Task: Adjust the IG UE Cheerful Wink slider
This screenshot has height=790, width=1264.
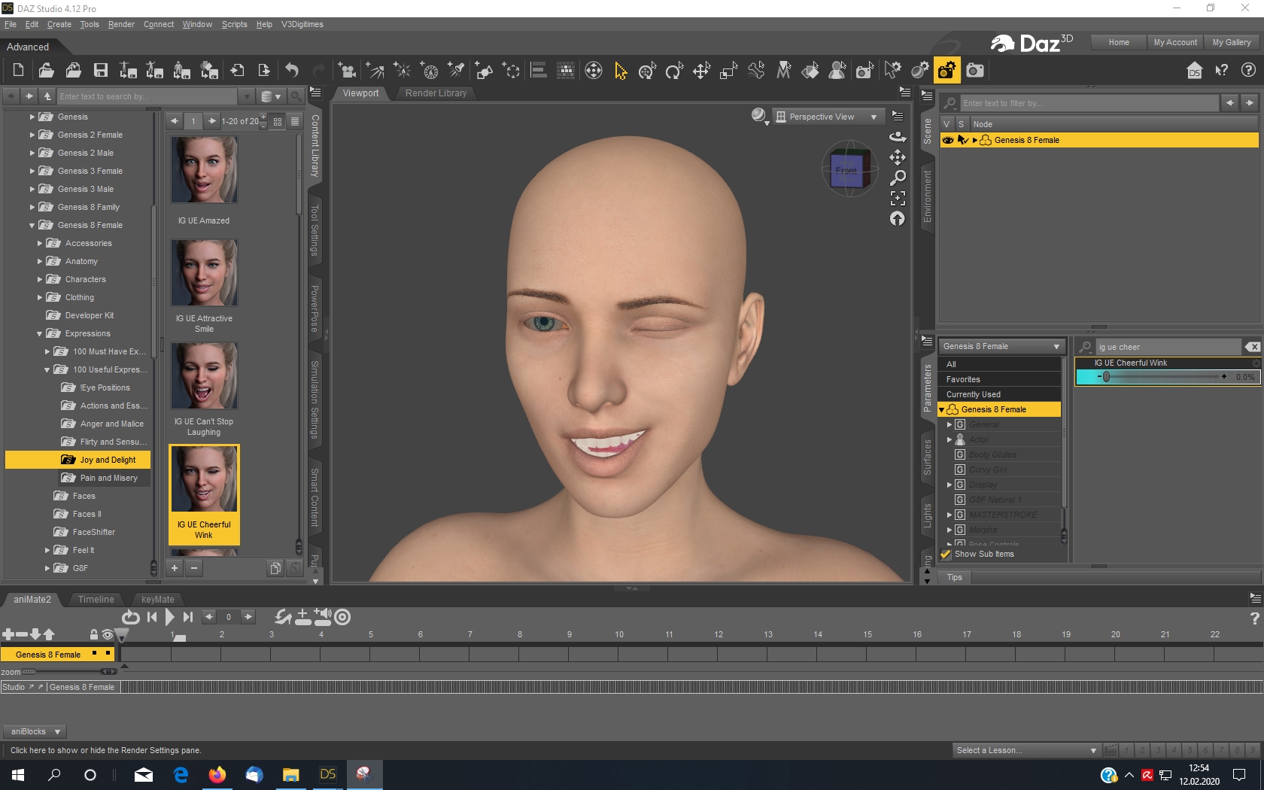Action: pyautogui.click(x=1106, y=377)
